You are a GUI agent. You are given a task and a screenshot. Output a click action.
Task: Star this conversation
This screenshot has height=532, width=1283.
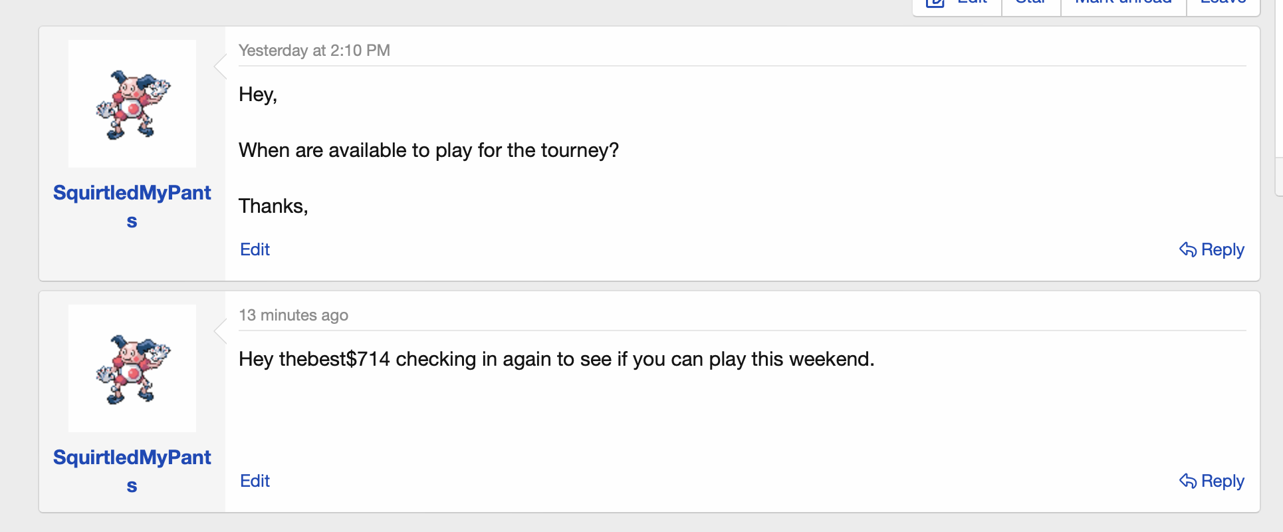pos(1031,3)
